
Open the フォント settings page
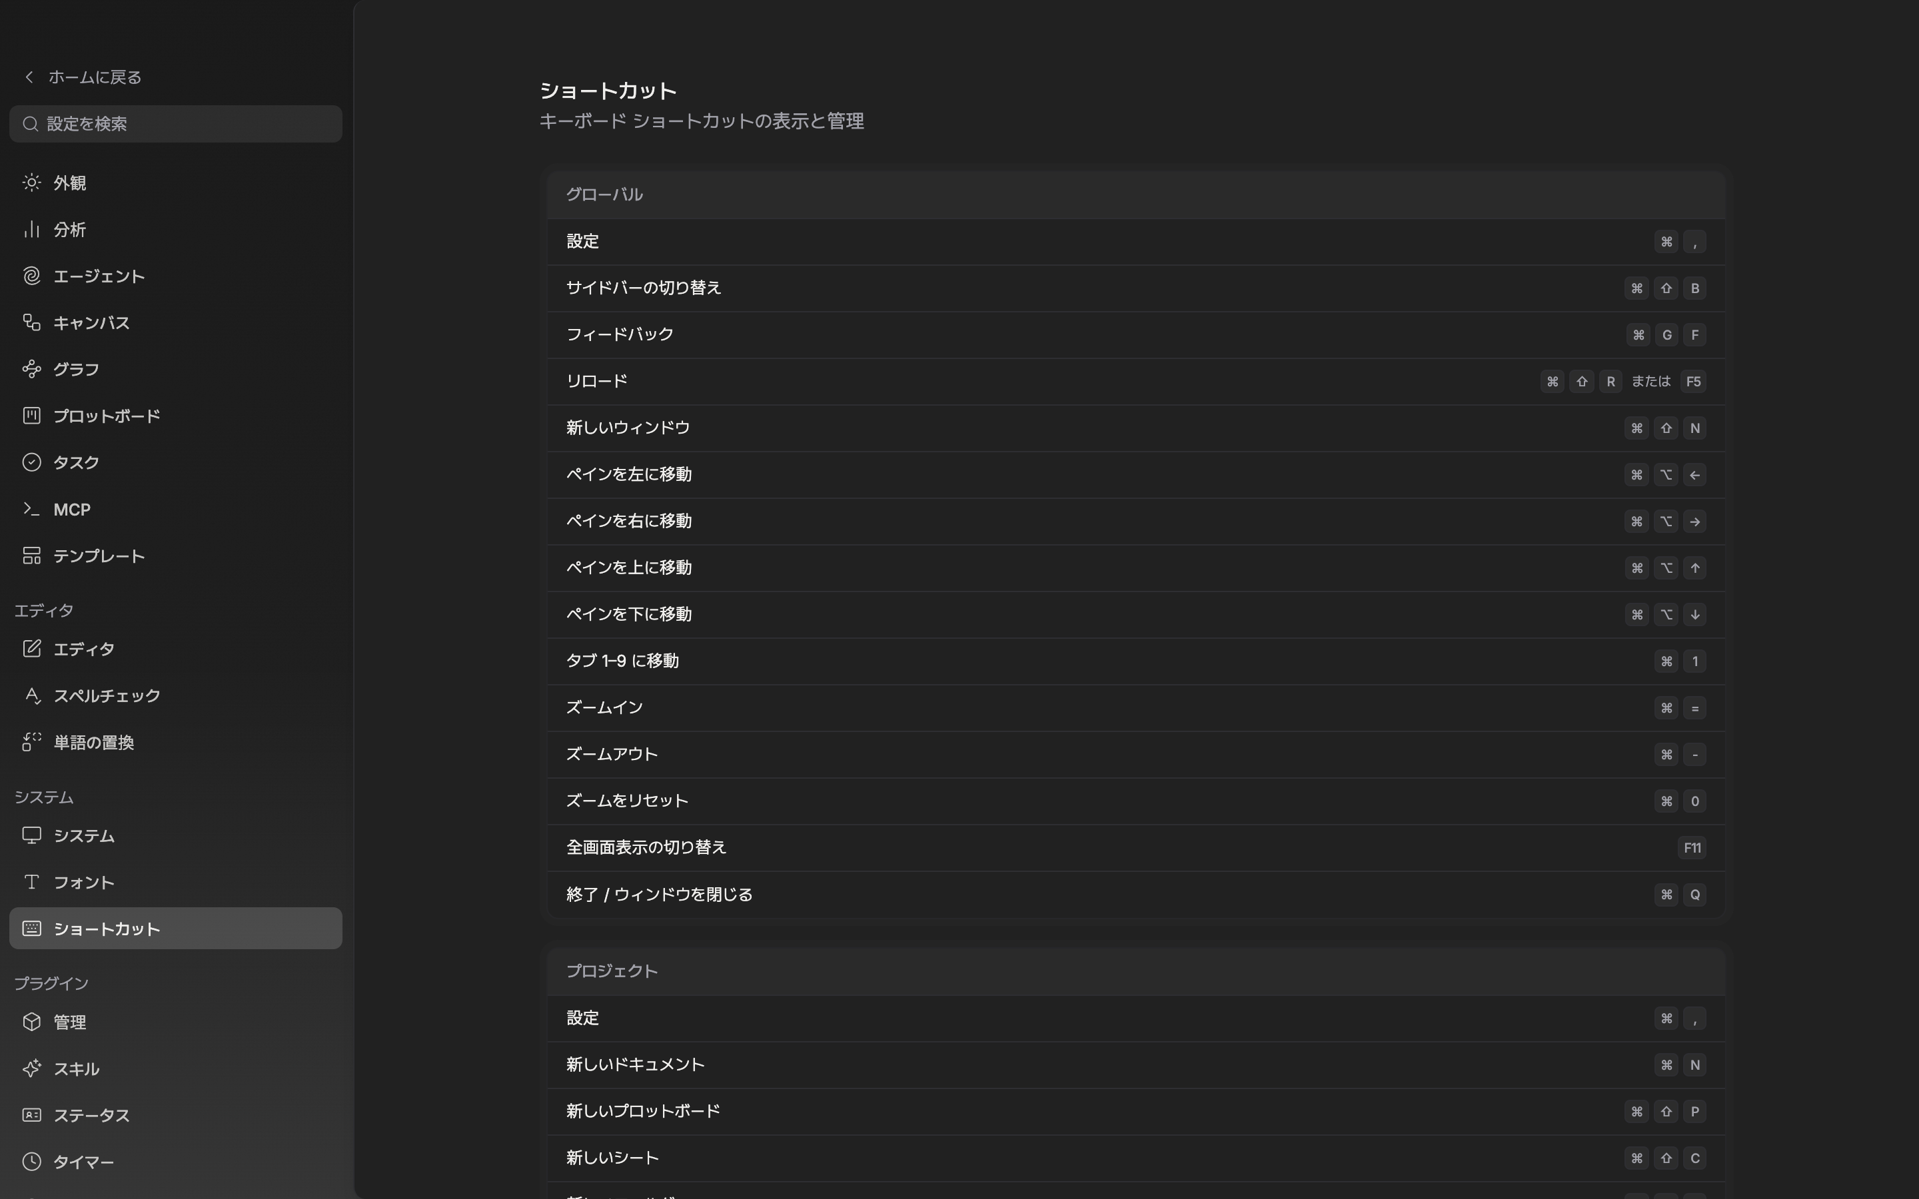click(x=175, y=883)
